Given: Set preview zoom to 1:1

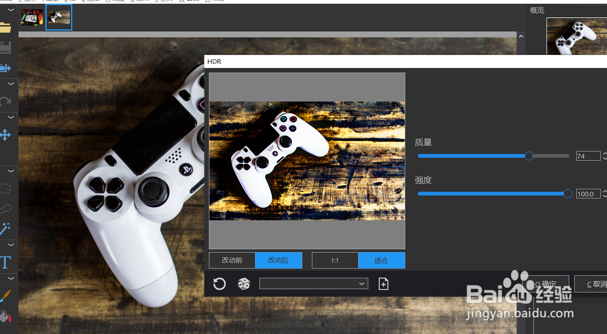Looking at the screenshot, I should pyautogui.click(x=335, y=260).
